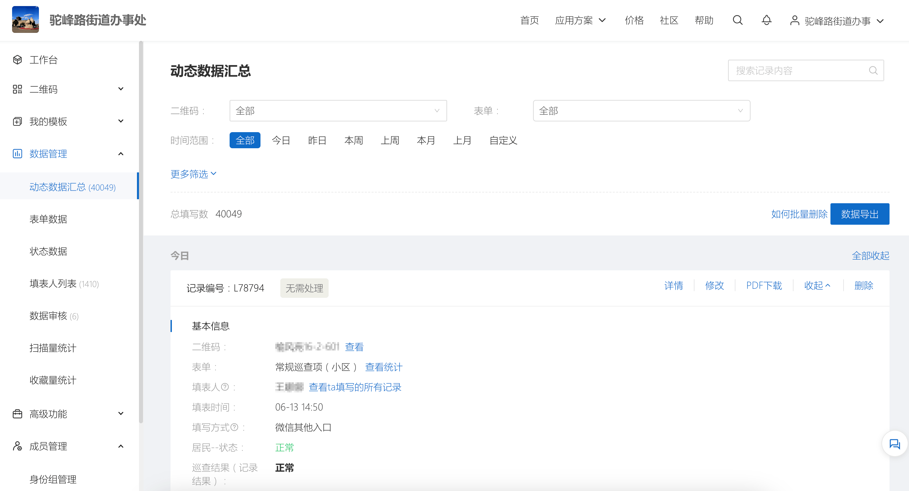Select 今日 time range filter

[281, 140]
